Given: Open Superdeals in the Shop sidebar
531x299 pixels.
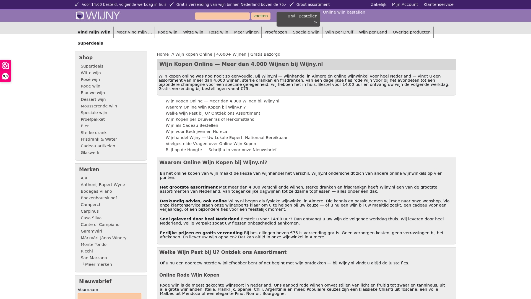Looking at the screenshot, I should [92, 66].
